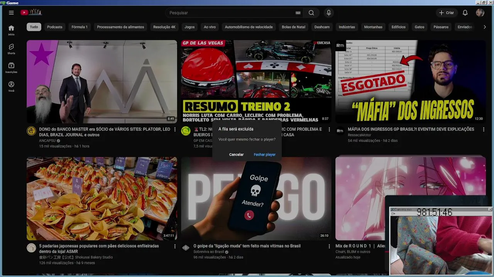Open the hamburger guide menu

point(11,13)
